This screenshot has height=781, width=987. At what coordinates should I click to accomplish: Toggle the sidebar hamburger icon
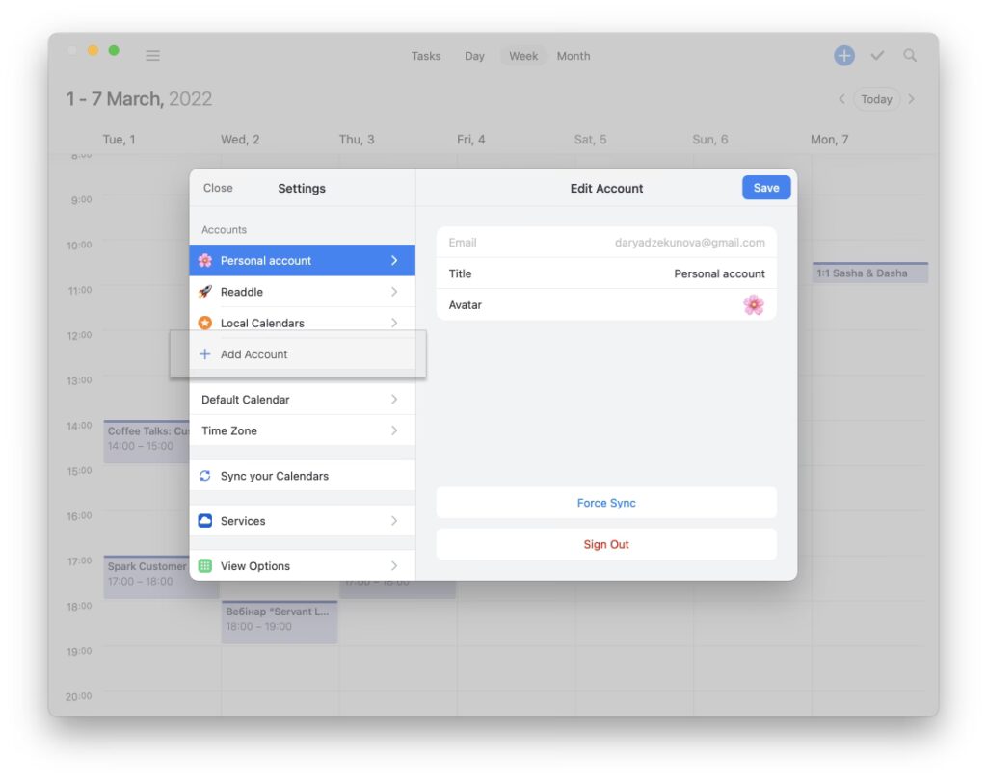pos(152,56)
